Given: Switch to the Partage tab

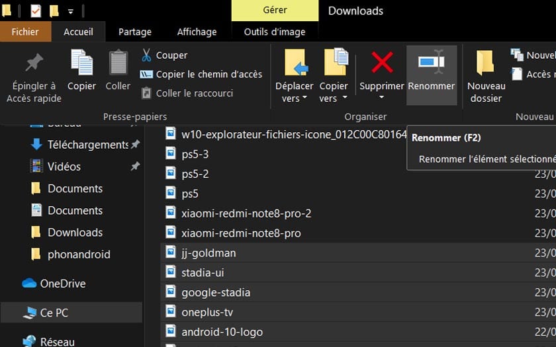Looking at the screenshot, I should 135,32.
